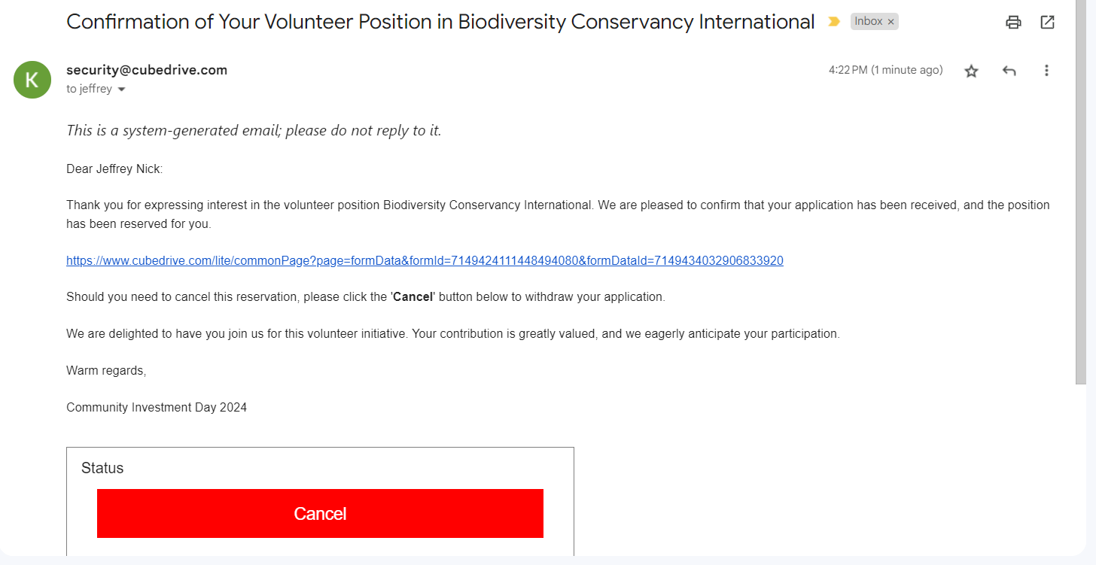This screenshot has width=1096, height=565.
Task: Click the "Community Investment Day 2024" signature
Action: 157,408
